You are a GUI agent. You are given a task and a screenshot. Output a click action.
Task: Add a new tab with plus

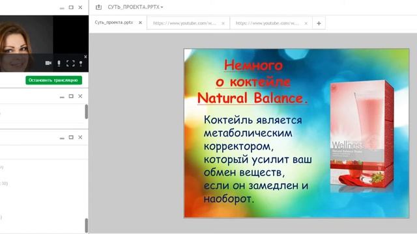319,23
